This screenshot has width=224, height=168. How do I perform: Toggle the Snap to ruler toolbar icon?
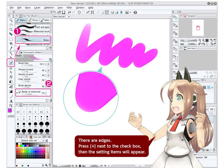pyautogui.click(x=112, y=12)
